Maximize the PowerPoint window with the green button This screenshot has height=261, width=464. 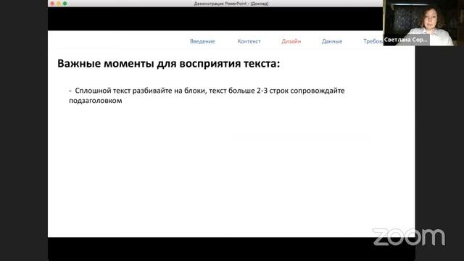click(x=65, y=4)
